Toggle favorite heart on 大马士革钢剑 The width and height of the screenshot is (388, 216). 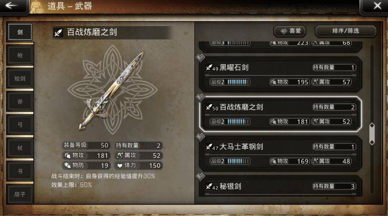[x=200, y=137]
